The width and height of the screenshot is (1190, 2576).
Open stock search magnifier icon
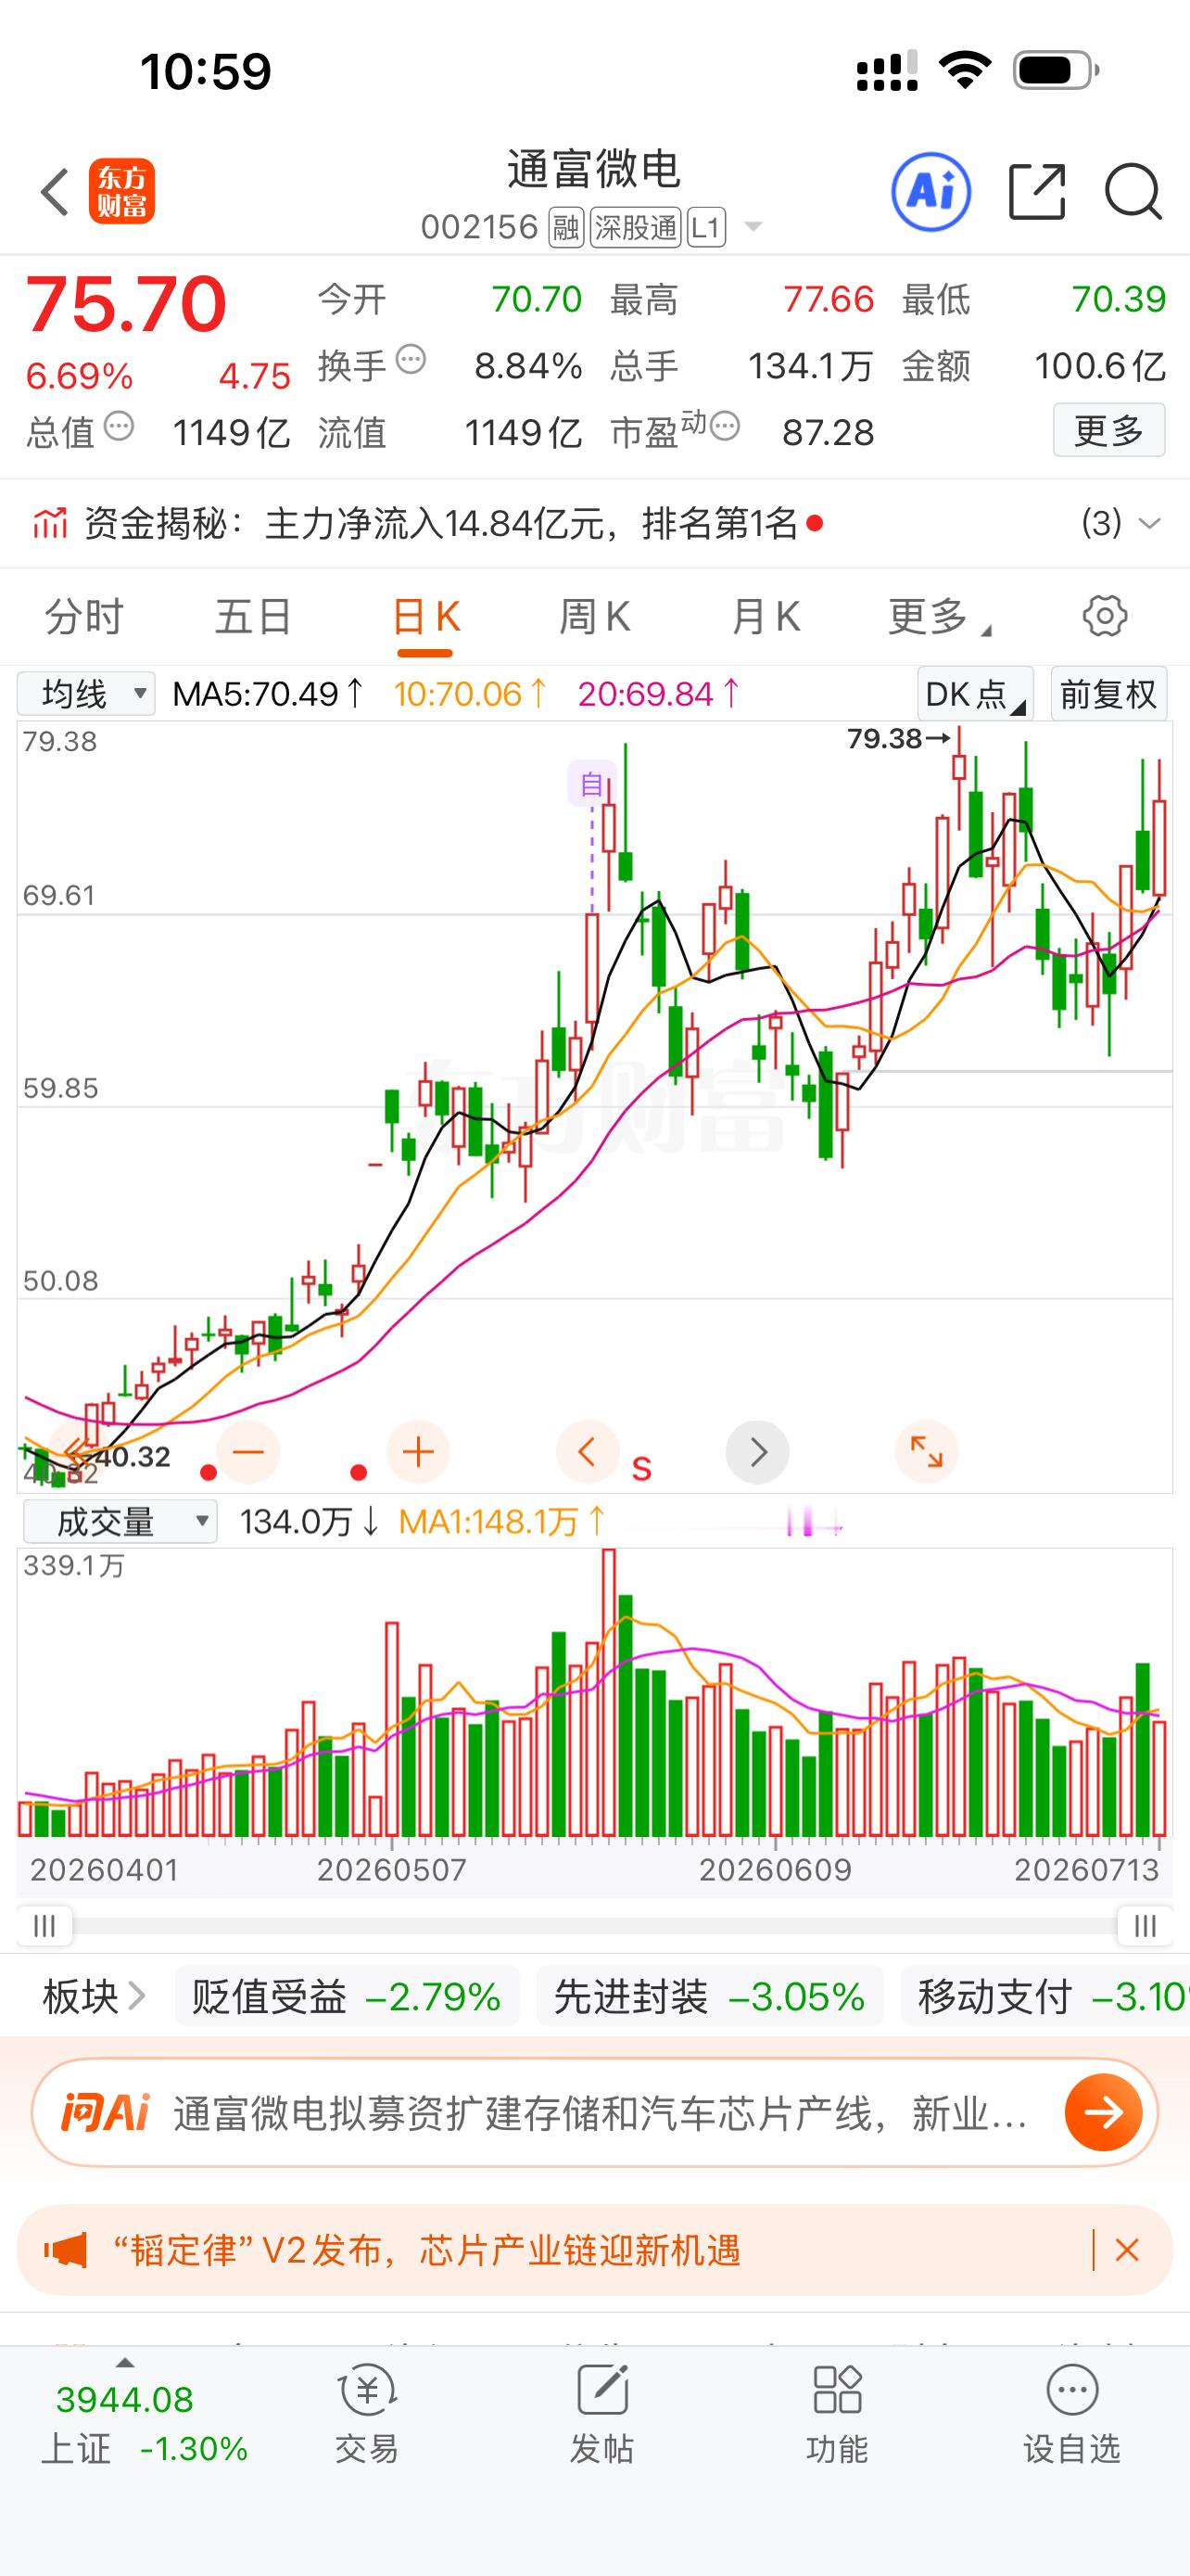point(1133,191)
